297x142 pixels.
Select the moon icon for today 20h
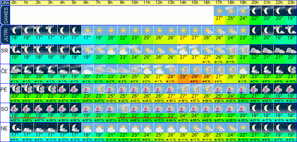pos(255,11)
